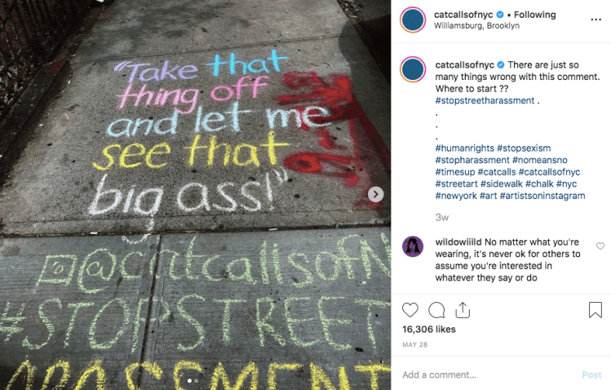
Task: Open the #artistsoninstagram hashtag
Action: (x=542, y=196)
